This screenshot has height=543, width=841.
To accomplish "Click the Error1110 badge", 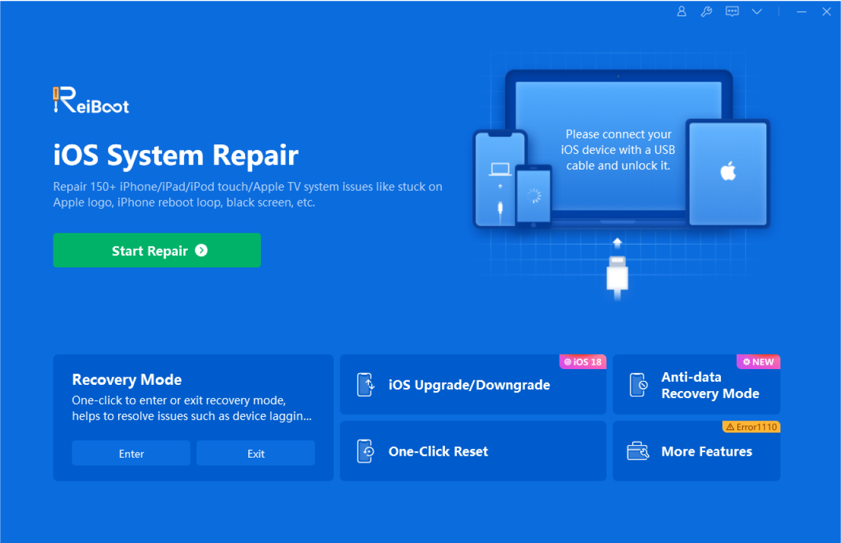I will [x=752, y=427].
